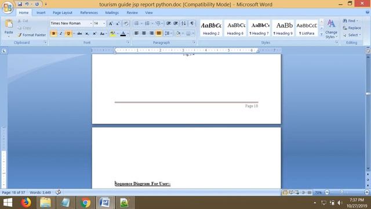
Task: Sort paragraph text
Action: coord(184,23)
